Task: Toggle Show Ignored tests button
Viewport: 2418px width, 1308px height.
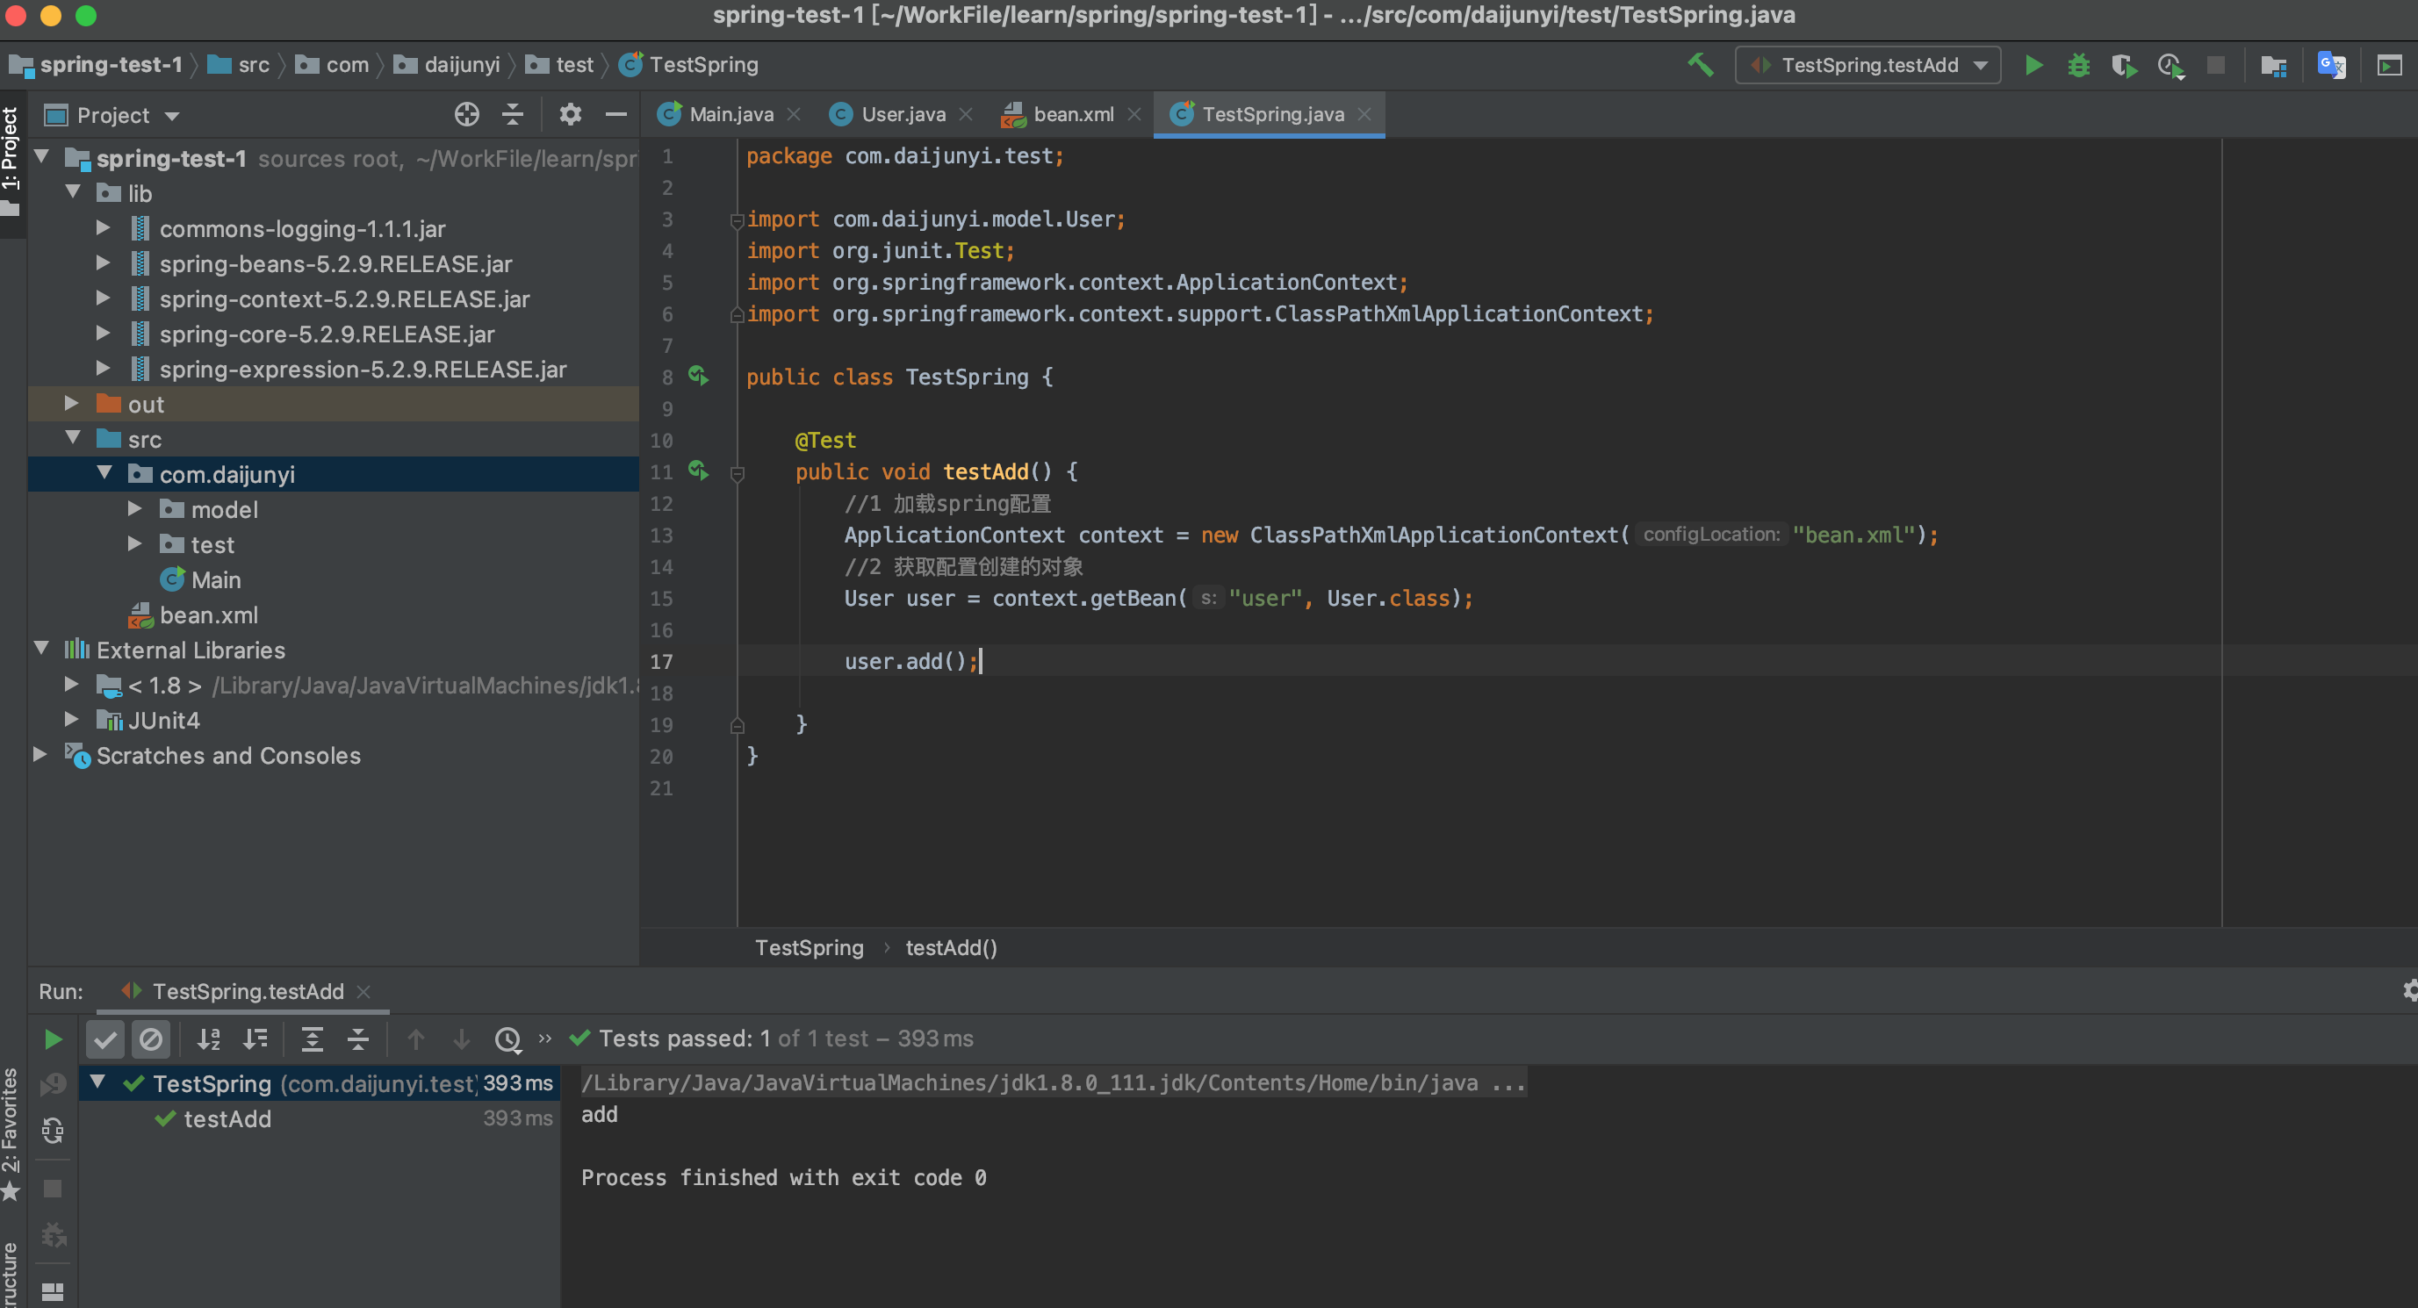Action: click(150, 1038)
